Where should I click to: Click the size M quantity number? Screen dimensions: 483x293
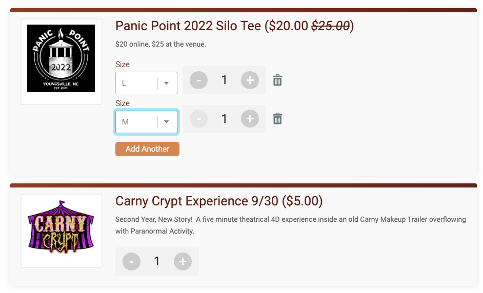pos(224,118)
